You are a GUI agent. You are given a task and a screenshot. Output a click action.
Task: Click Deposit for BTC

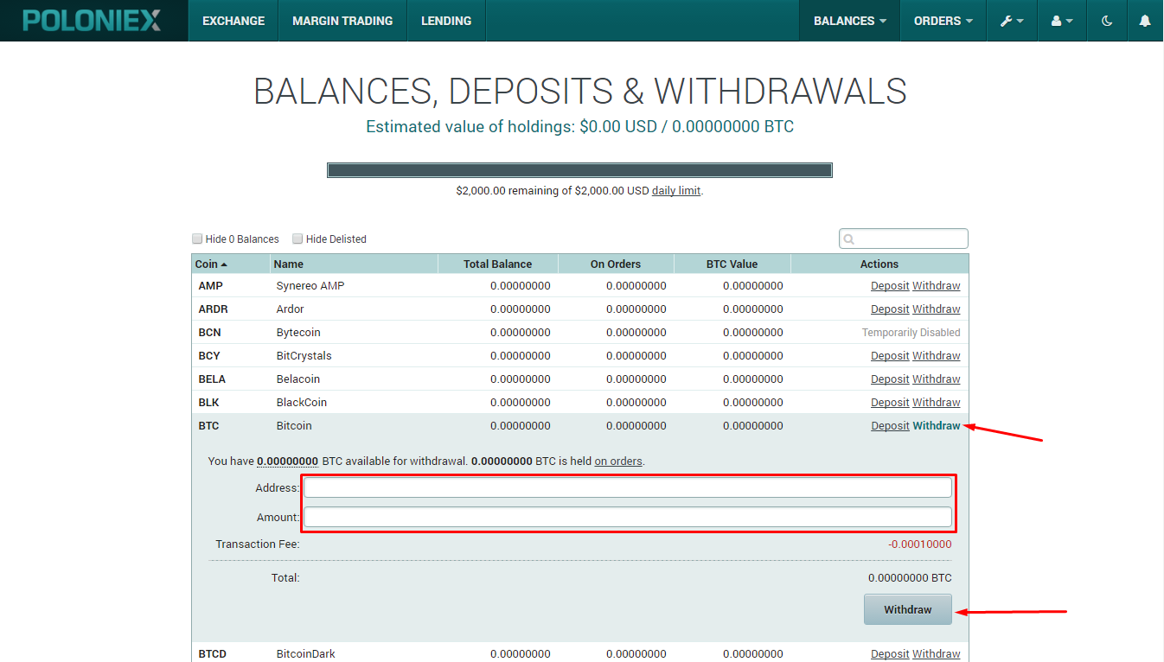(890, 426)
